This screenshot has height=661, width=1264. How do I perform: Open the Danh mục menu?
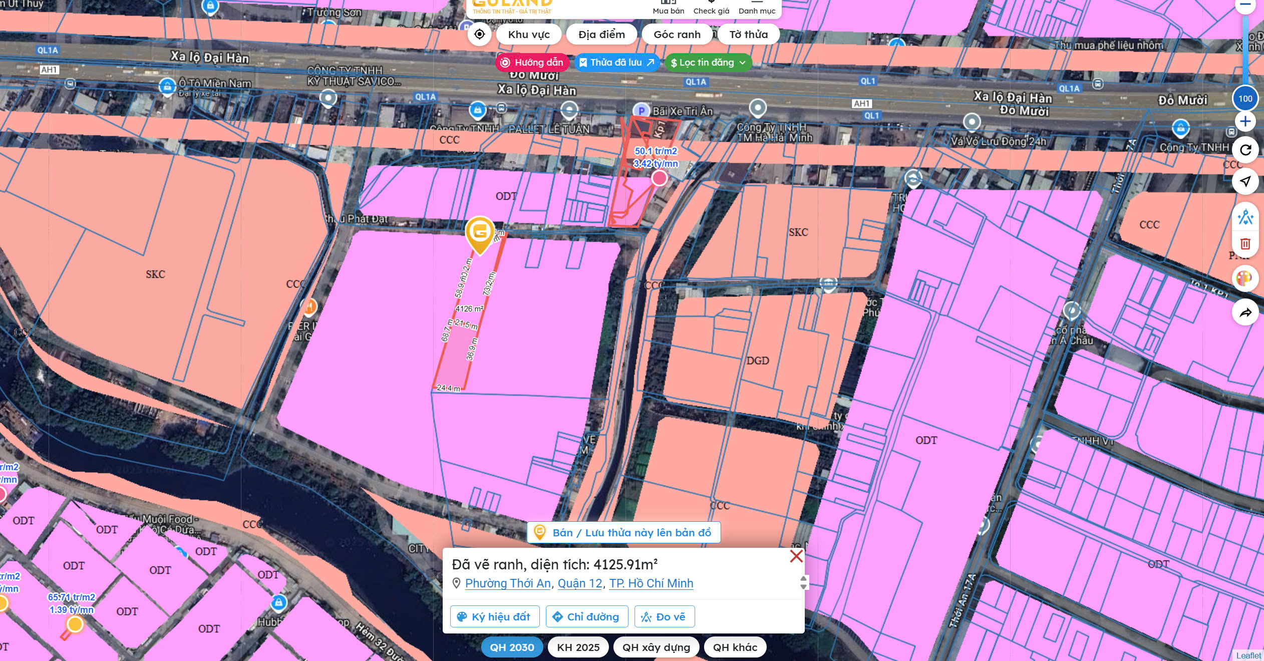[x=756, y=8]
